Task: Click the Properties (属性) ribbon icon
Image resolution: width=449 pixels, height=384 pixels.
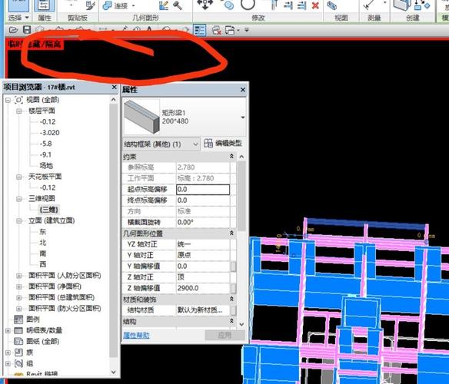Action: tap(44, 5)
